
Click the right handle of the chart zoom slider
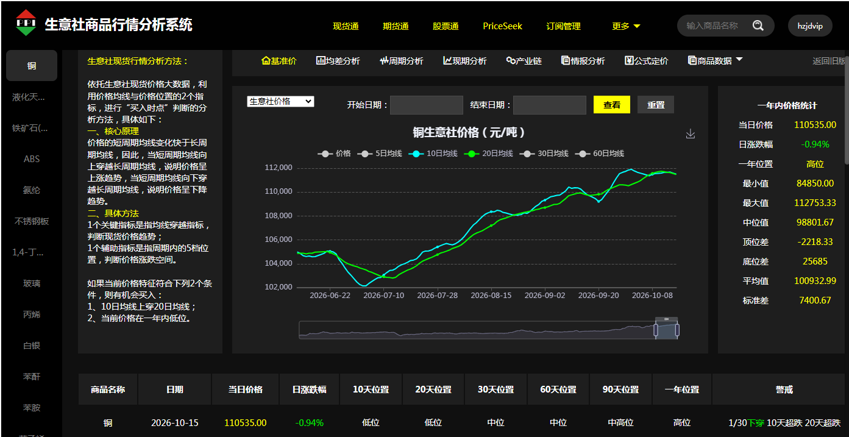tap(677, 330)
